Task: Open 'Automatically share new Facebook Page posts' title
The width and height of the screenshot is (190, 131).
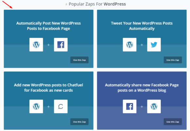Action: (142, 88)
